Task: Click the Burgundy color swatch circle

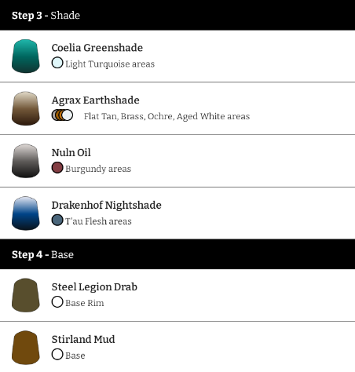Action: pyautogui.click(x=57, y=168)
